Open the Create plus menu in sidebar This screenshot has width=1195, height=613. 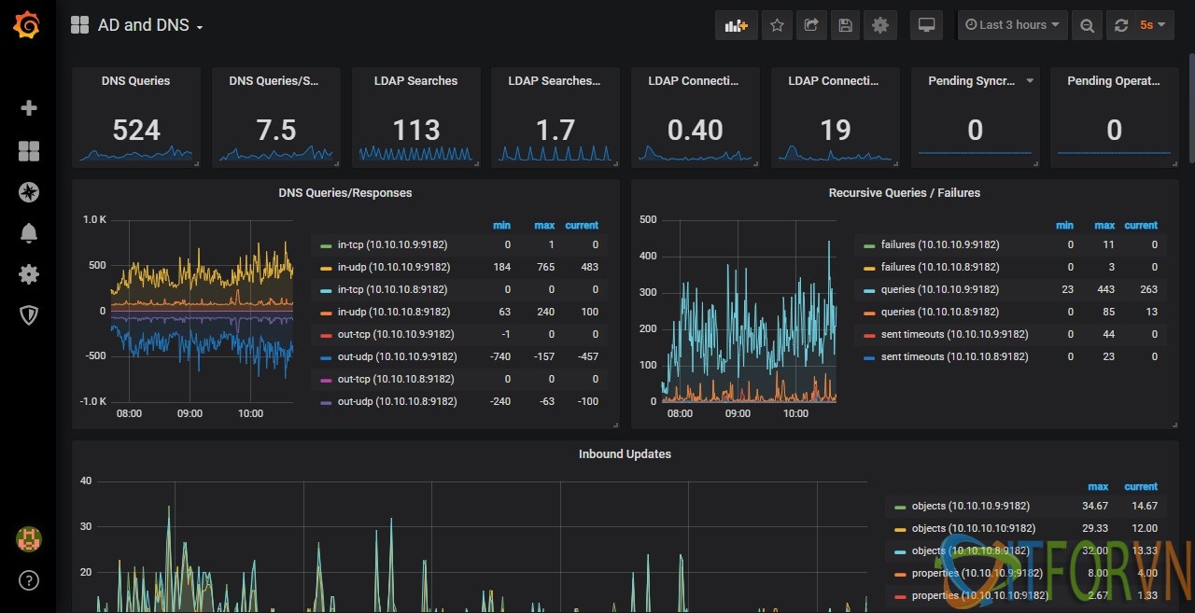pyautogui.click(x=29, y=108)
